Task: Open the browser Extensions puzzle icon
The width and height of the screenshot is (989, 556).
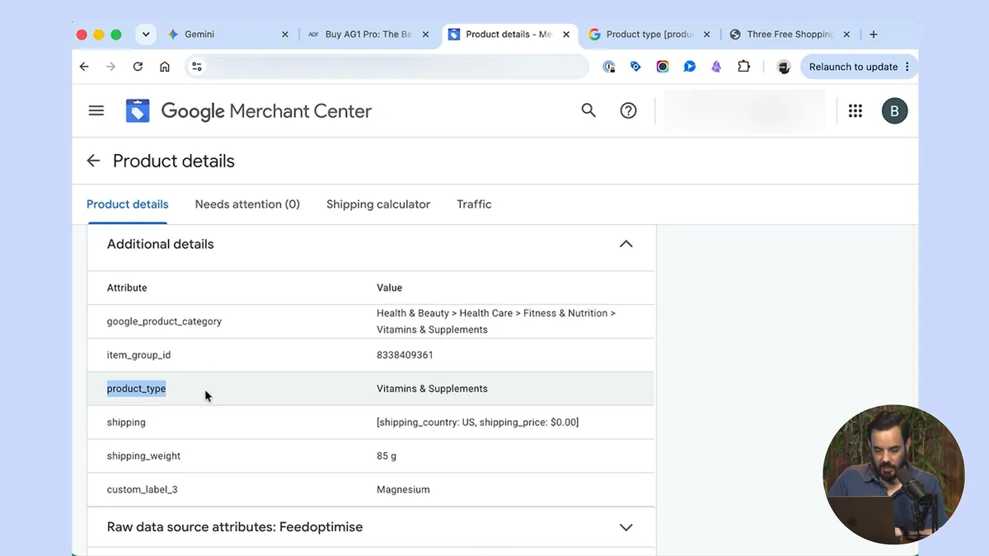Action: point(743,67)
